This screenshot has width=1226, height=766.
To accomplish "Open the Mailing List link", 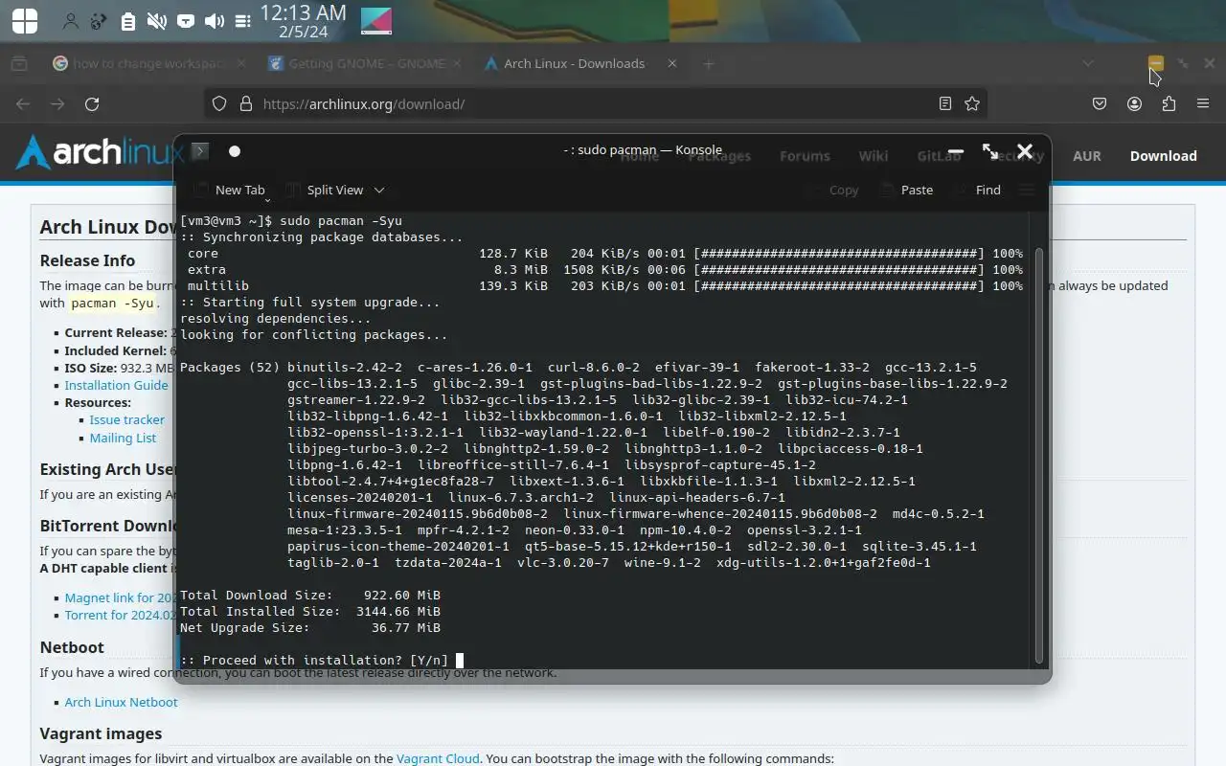I will tap(123, 438).
